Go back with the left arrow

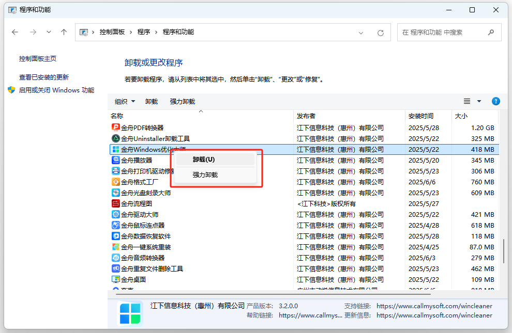[x=15, y=32]
